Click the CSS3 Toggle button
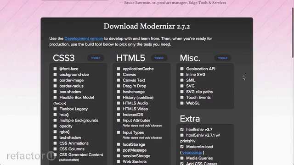The image size is (294, 165). point(96,58)
